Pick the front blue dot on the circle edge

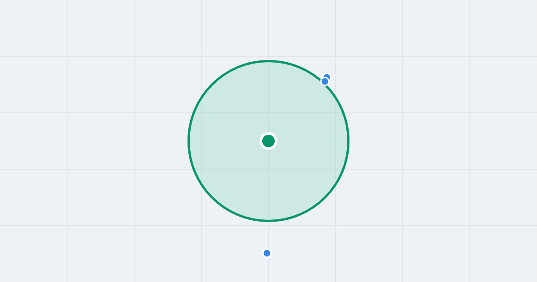pos(325,81)
